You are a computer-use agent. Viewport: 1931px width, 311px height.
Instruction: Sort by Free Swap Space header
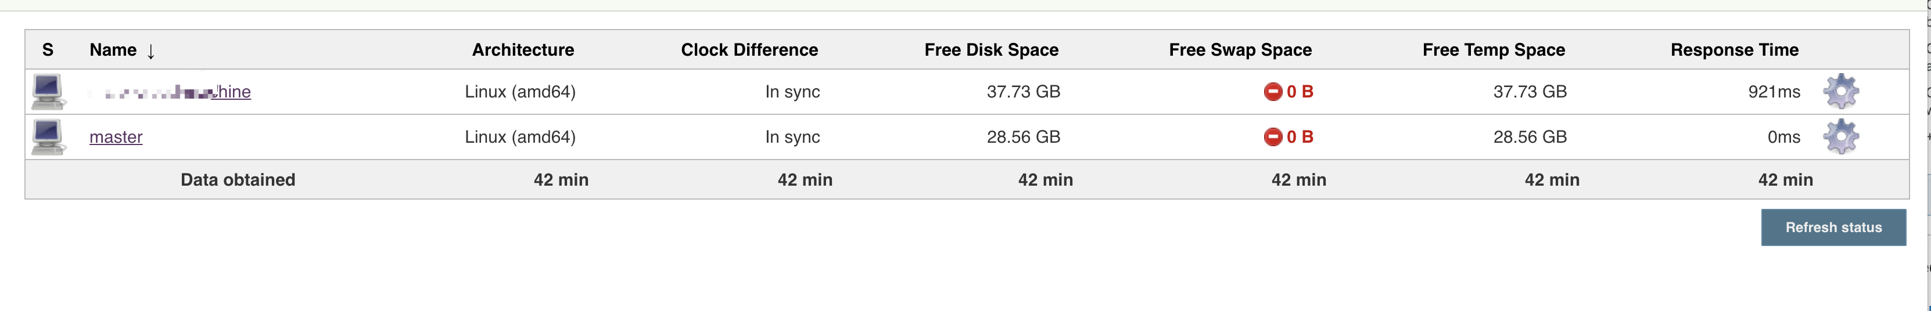tap(1240, 50)
